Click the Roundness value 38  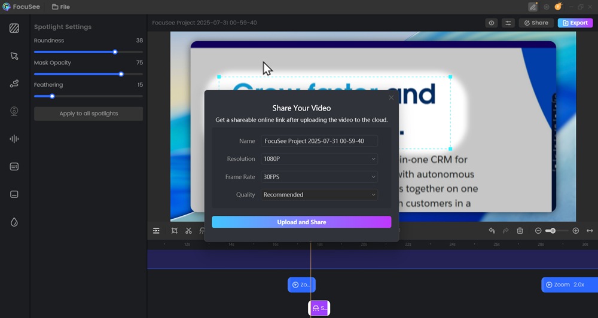[x=139, y=41]
